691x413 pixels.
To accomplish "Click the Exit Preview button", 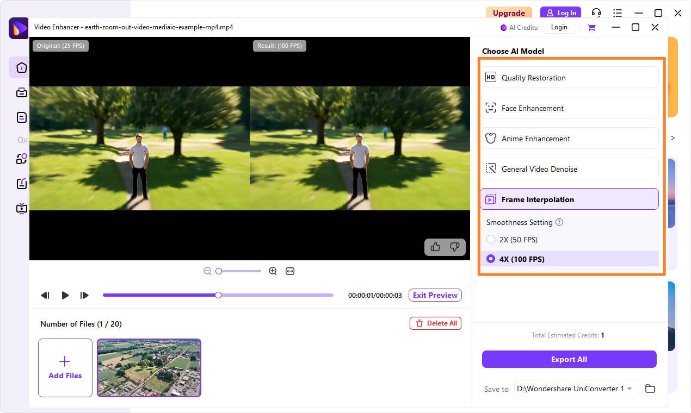I will (435, 295).
